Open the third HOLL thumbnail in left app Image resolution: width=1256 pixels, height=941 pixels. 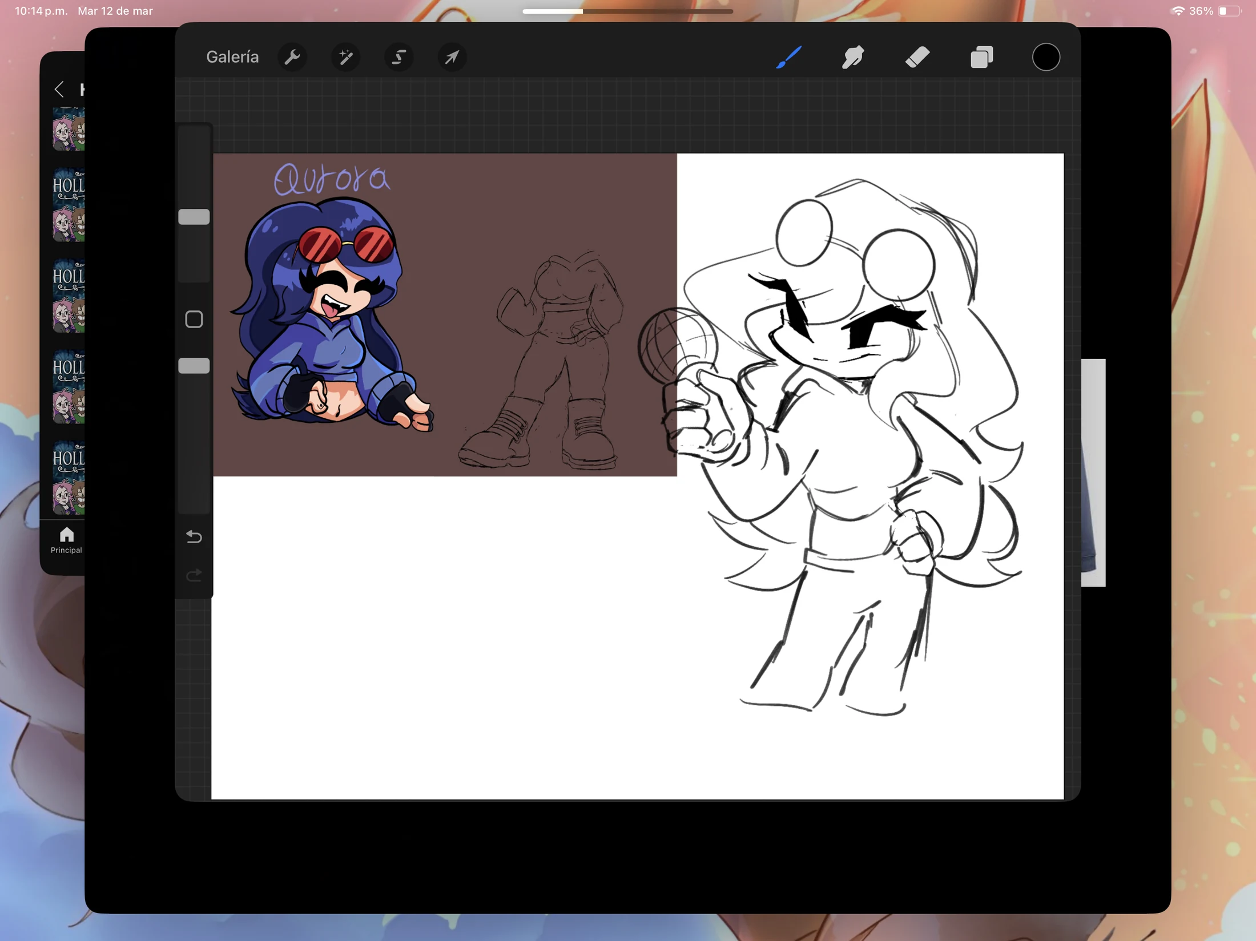[x=69, y=296]
